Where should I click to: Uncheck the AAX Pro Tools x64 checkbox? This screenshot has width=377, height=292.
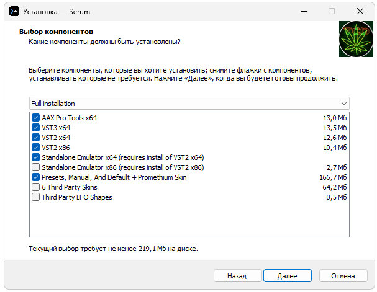click(35, 118)
